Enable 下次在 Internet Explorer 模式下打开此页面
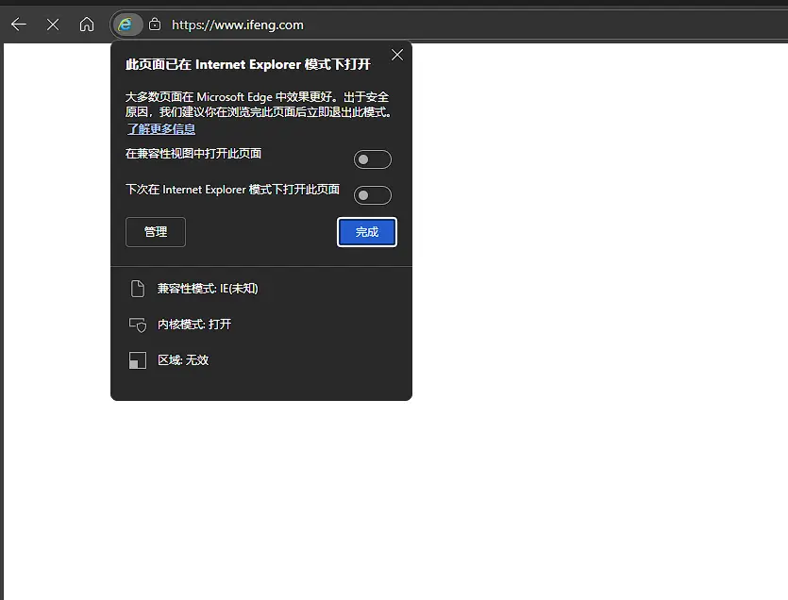The image size is (788, 600). pos(372,194)
